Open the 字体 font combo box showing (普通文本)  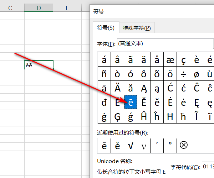coord(165,44)
